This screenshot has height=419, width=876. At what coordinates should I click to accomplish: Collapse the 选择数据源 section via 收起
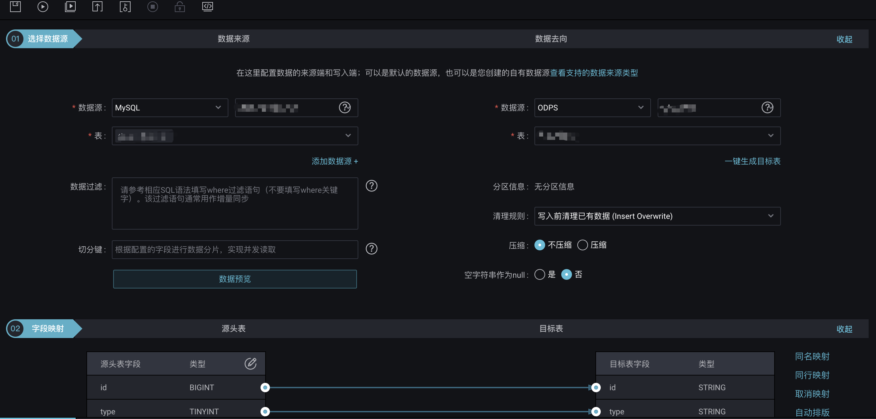pos(845,39)
